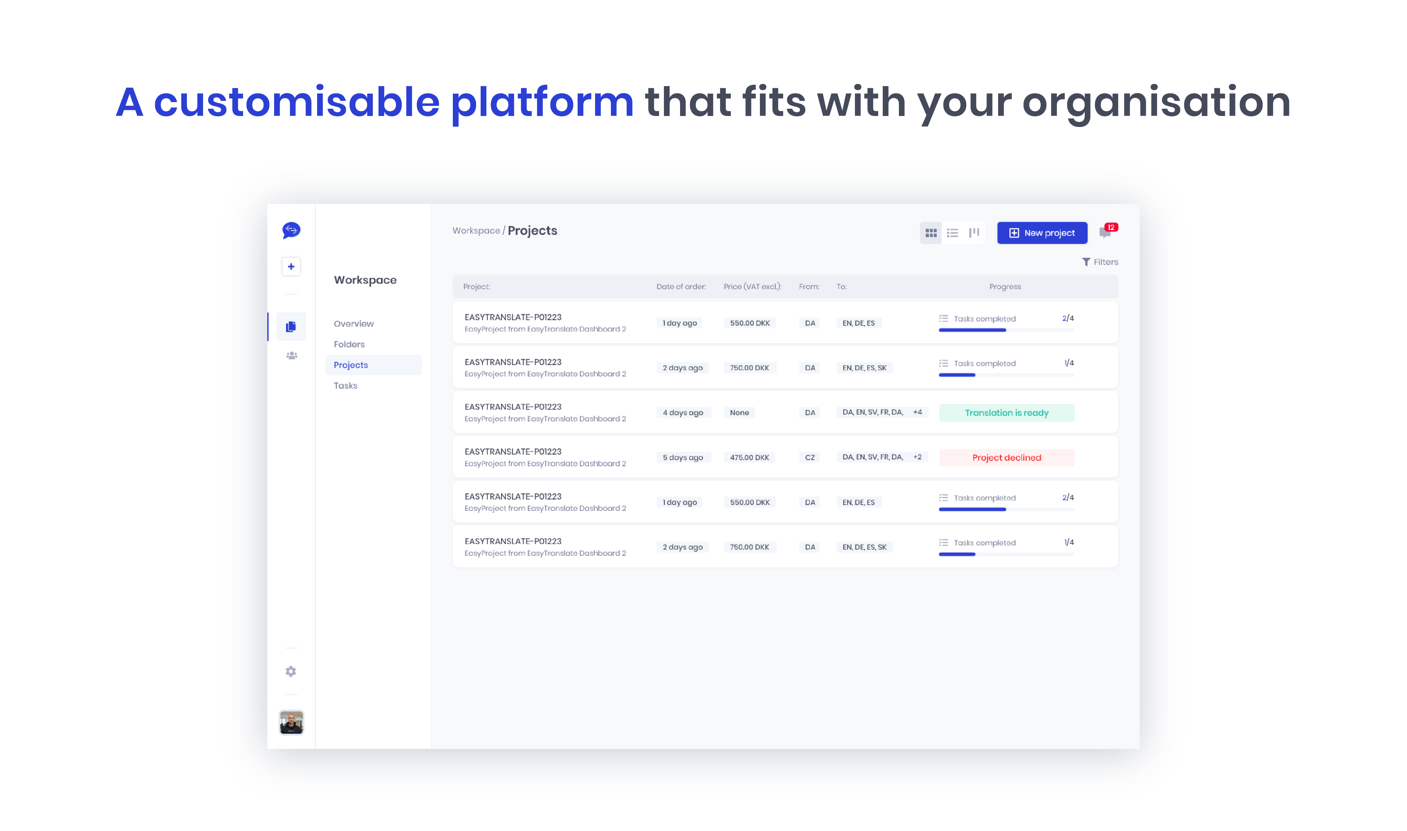Click the DA tag in the None price row

click(810, 413)
